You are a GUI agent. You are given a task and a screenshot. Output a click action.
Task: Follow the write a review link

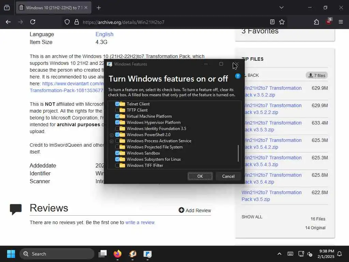(x=140, y=222)
